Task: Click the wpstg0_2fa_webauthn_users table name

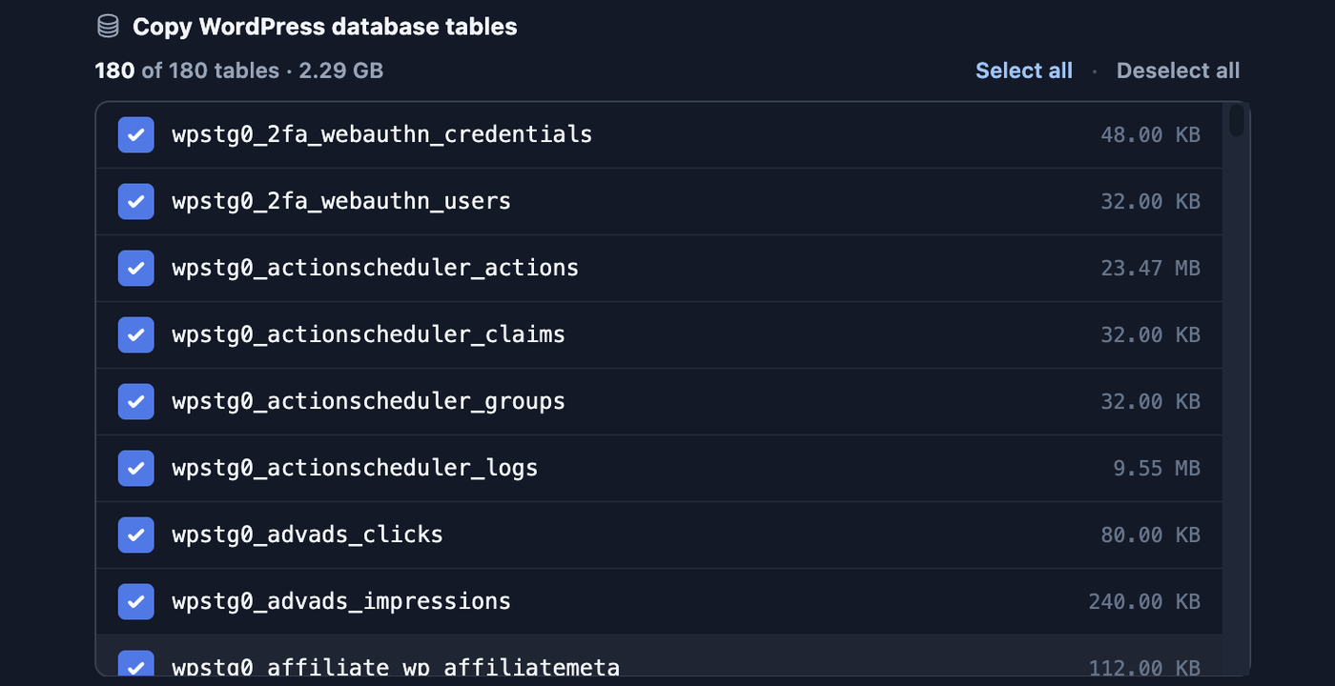Action: pyautogui.click(x=341, y=201)
